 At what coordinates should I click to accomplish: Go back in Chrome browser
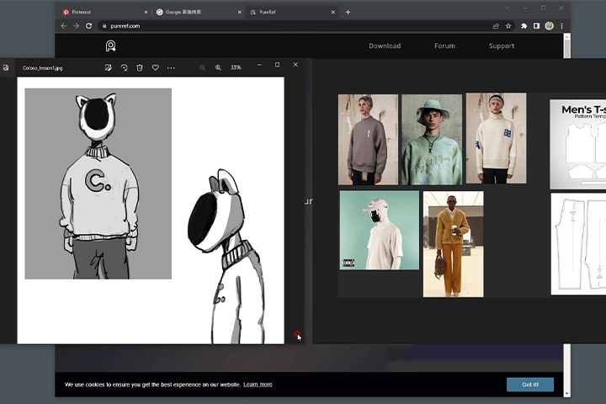pyautogui.click(x=64, y=26)
